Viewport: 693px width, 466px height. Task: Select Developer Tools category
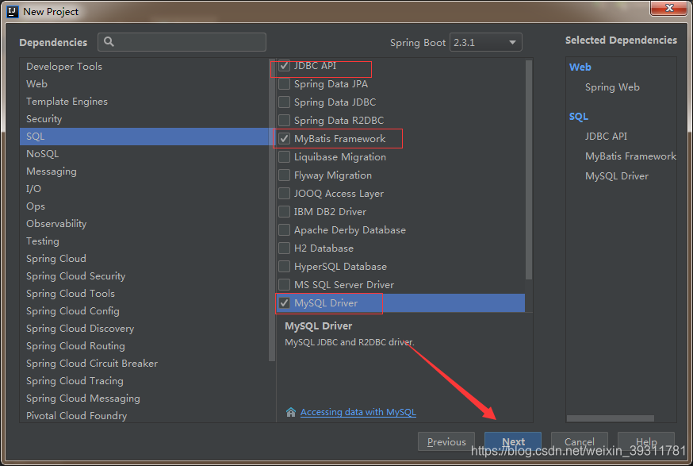click(x=144, y=67)
